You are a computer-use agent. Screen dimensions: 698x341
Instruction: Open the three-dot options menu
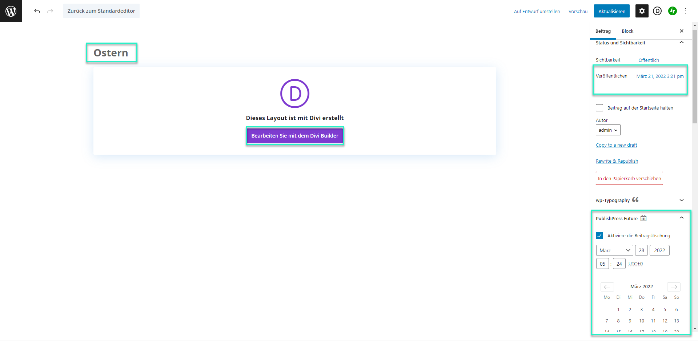pos(686,11)
